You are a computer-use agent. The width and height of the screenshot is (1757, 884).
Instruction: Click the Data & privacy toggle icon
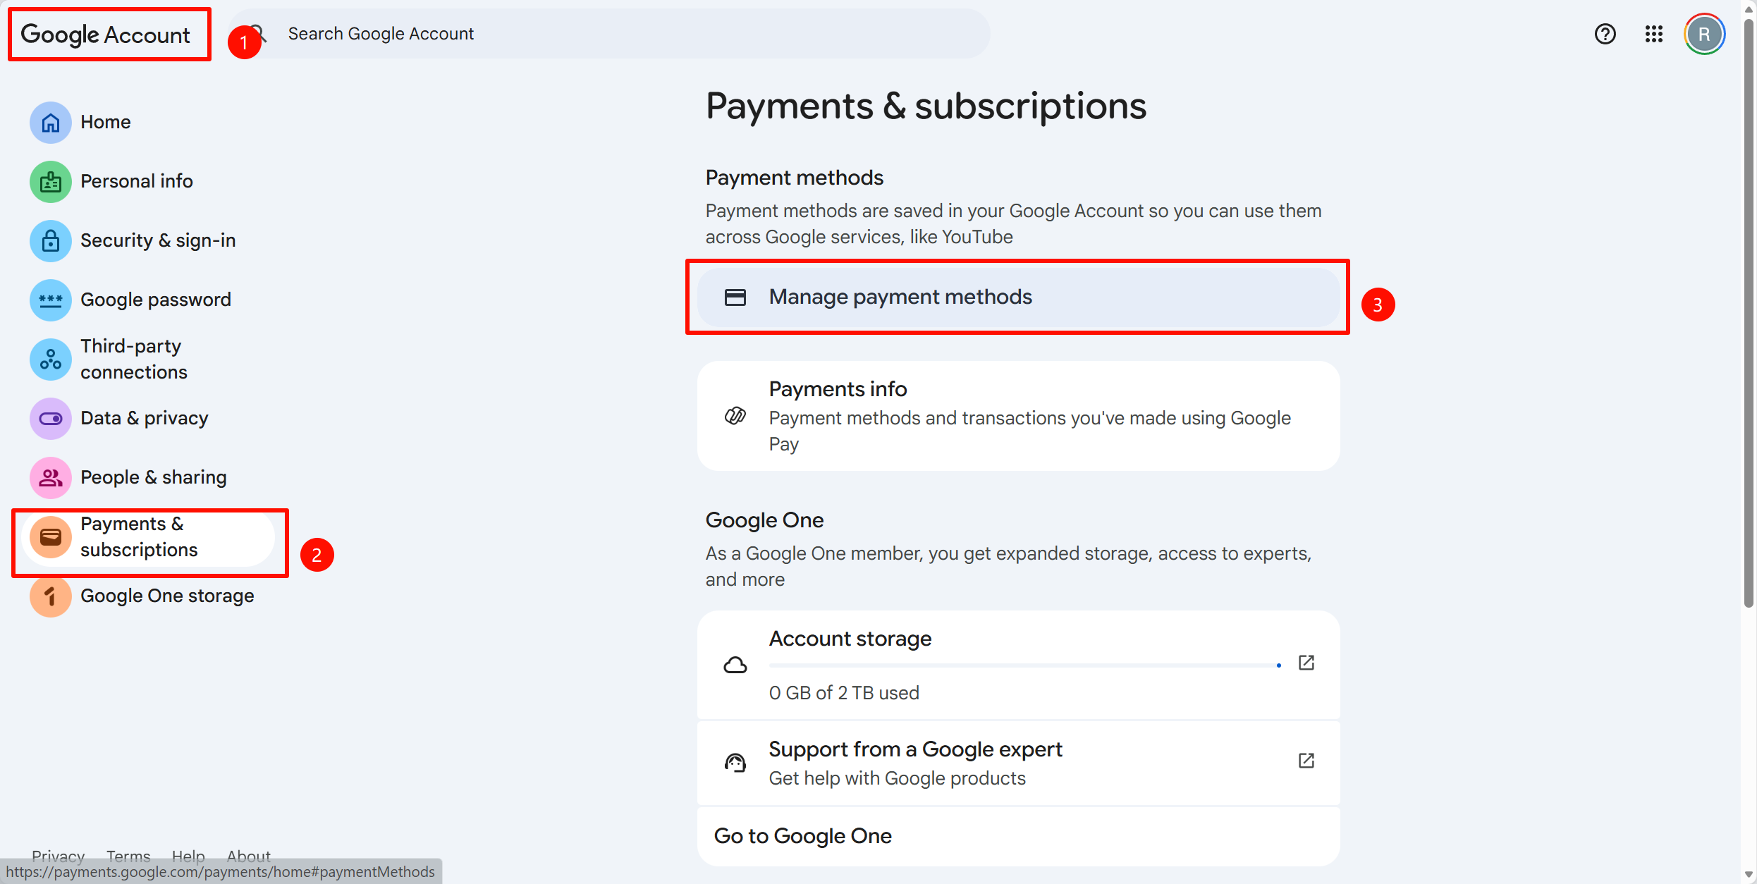click(50, 419)
